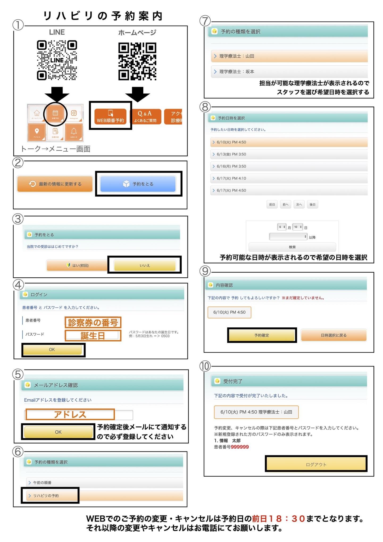
Task: Choose the リハビリの予約 option
Action: [50, 495]
